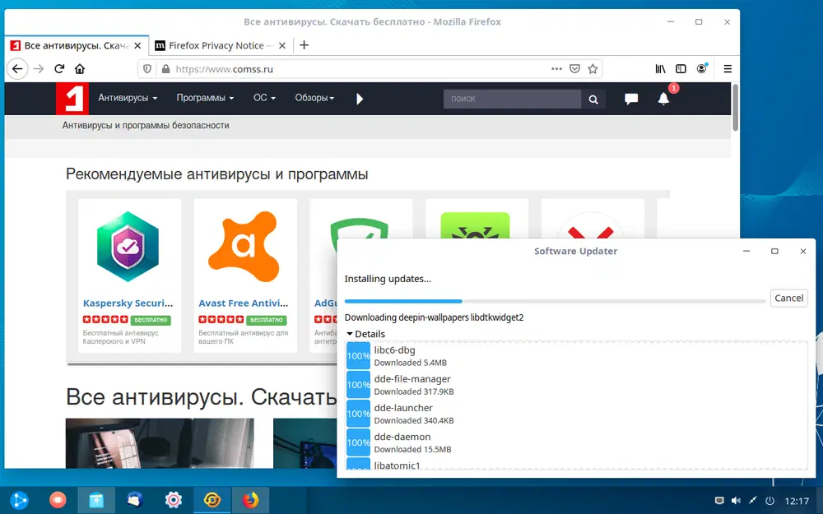
Task: Open volume control in system tray
Action: coord(736,501)
